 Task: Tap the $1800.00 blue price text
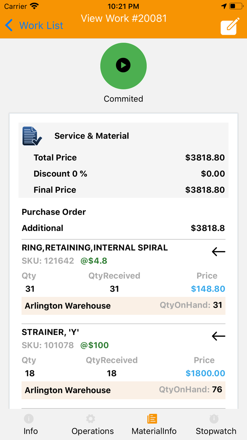[x=205, y=373]
